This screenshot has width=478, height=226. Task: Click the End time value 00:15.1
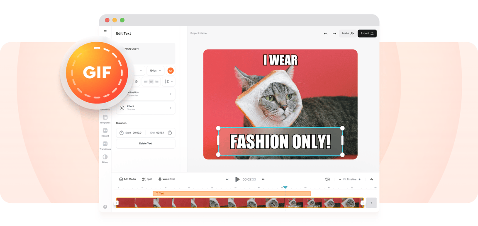(160, 133)
